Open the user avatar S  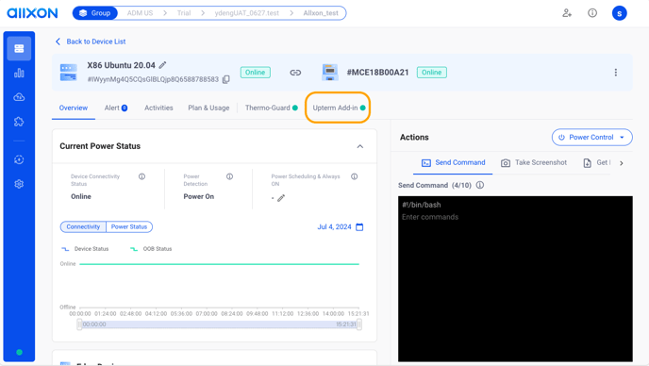point(619,13)
